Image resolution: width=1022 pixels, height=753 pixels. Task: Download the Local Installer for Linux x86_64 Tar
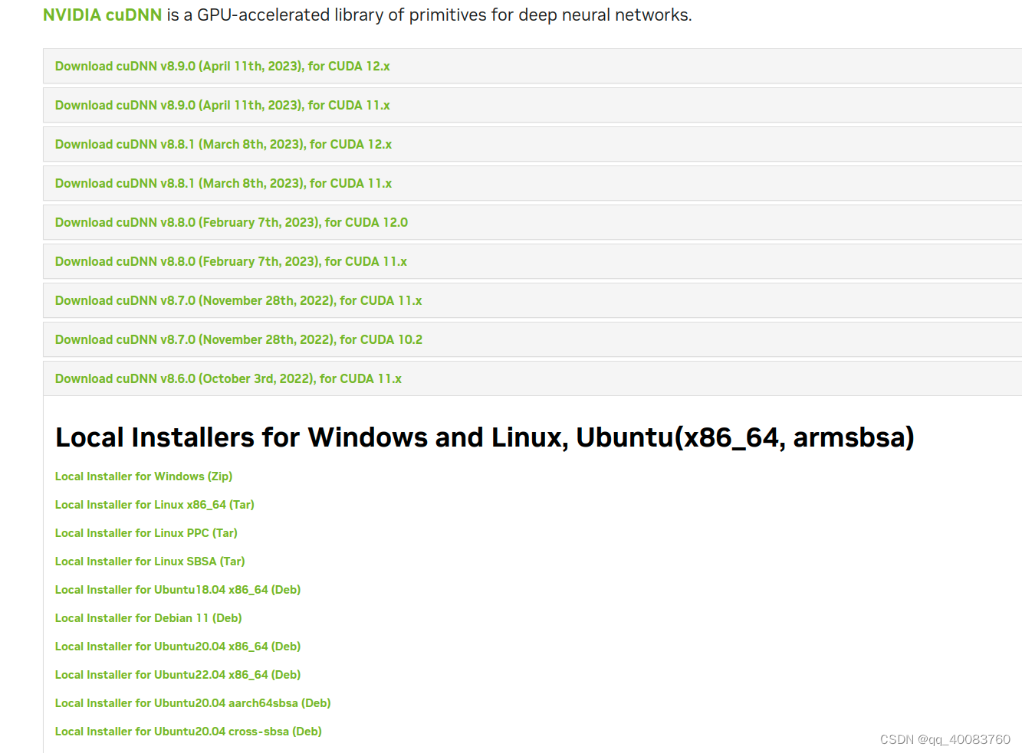pos(154,504)
